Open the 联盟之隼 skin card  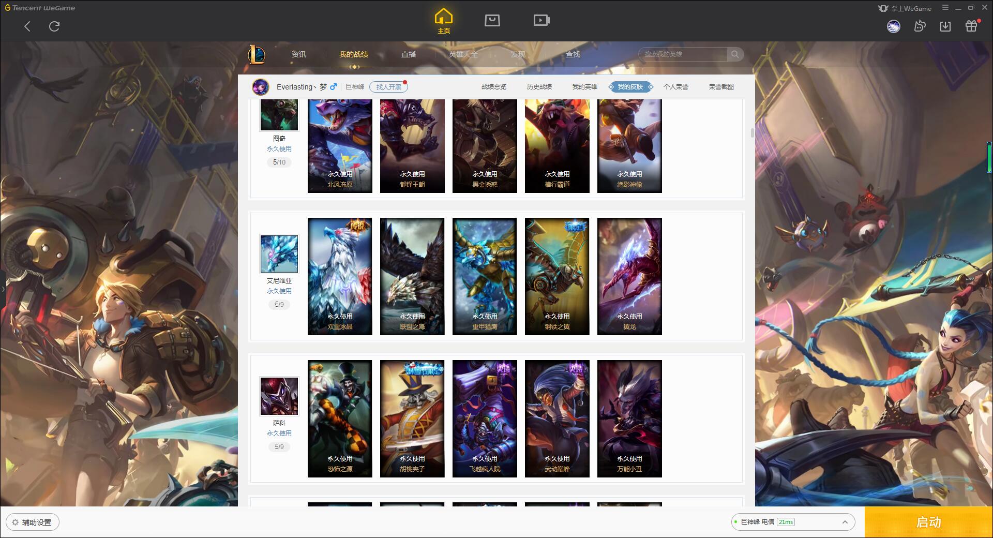click(x=412, y=276)
